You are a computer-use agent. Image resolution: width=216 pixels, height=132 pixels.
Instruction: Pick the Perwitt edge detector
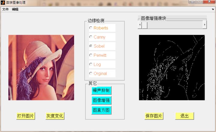tap(102, 55)
